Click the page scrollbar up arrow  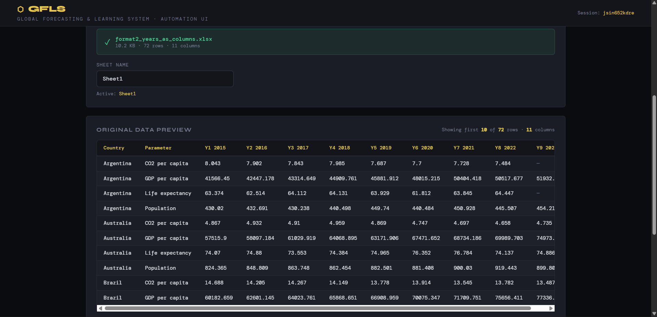[654, 2]
